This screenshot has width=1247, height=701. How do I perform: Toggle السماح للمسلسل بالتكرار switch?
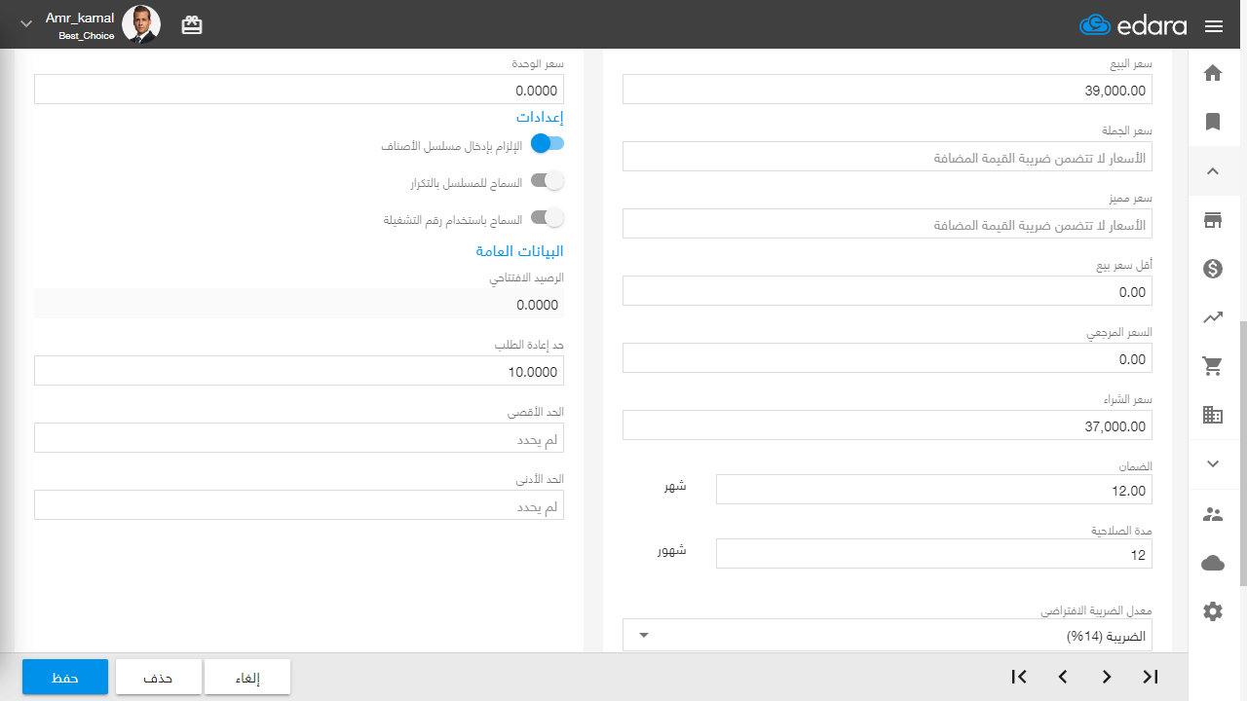click(548, 181)
